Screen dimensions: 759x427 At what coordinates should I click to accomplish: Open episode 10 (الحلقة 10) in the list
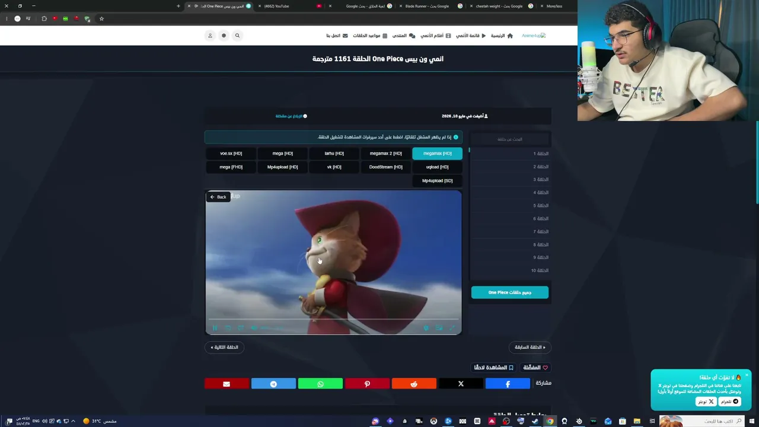pyautogui.click(x=510, y=270)
